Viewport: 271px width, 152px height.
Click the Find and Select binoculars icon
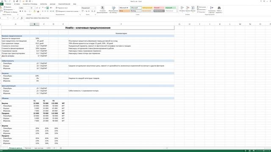[219, 8]
